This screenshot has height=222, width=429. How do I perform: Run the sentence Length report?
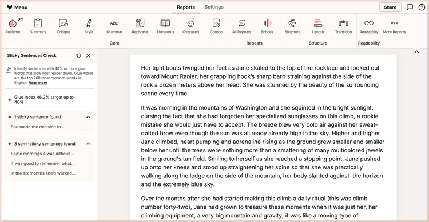(318, 26)
